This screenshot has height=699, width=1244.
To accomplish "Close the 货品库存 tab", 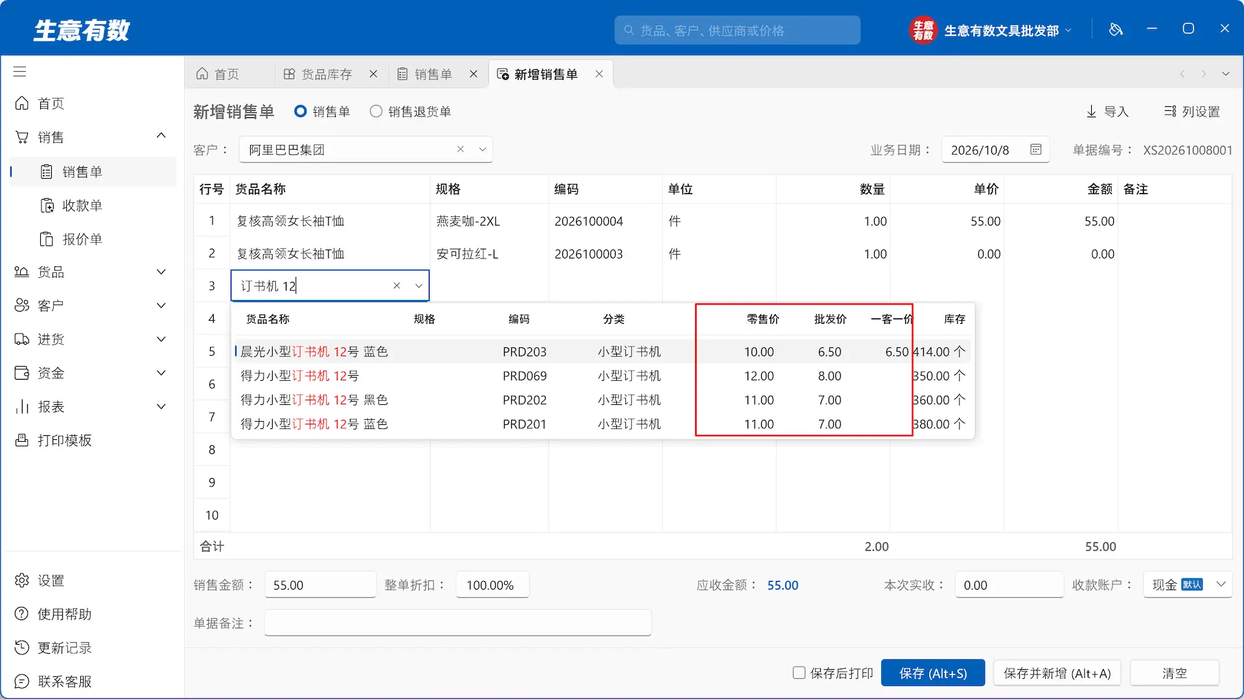I will (373, 74).
